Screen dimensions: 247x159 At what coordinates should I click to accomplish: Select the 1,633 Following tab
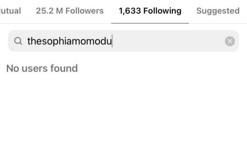pyautogui.click(x=150, y=11)
